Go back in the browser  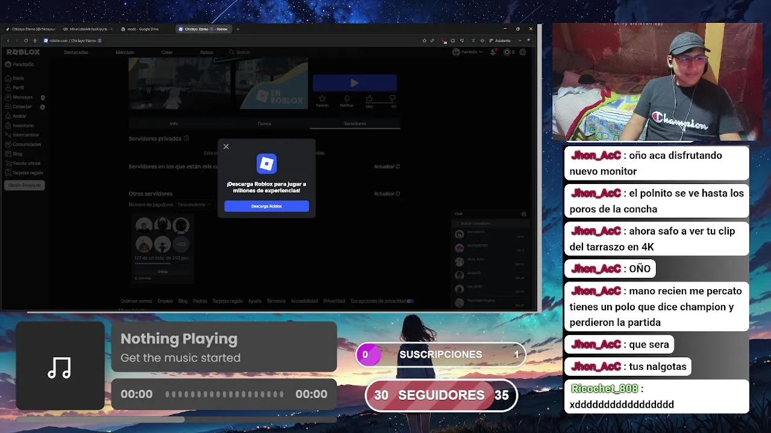tap(8, 40)
